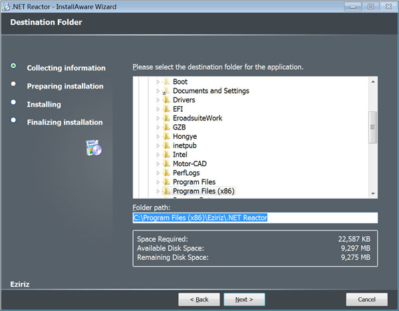Viewport: 399px width, 311px height.
Task: Select the Program Files (x86) folder
Action: [x=203, y=191]
